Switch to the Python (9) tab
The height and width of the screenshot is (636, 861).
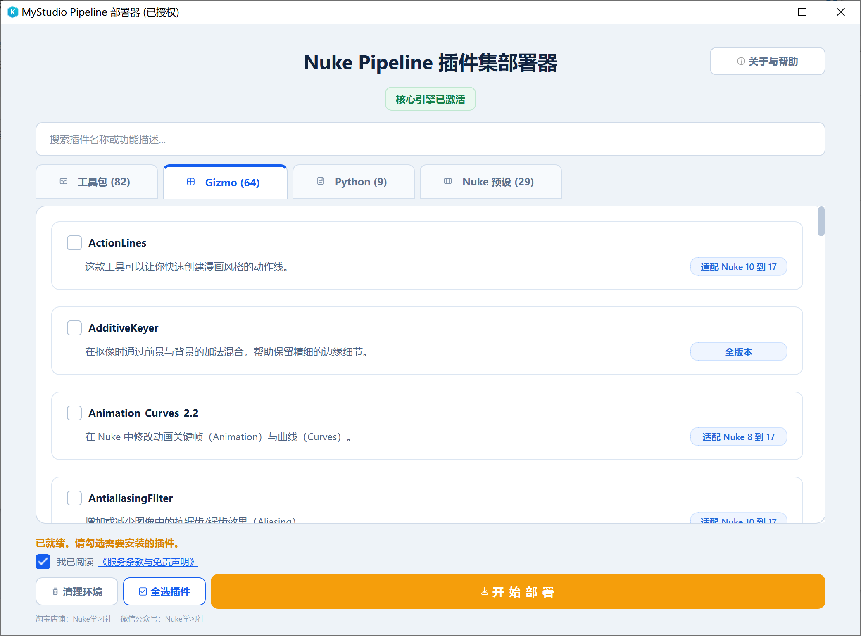tap(354, 182)
